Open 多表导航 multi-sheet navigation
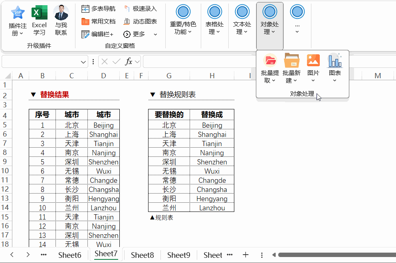 98,9
